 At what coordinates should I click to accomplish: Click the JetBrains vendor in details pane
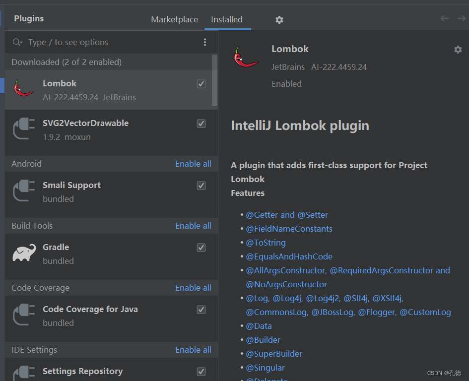pyautogui.click(x=288, y=67)
